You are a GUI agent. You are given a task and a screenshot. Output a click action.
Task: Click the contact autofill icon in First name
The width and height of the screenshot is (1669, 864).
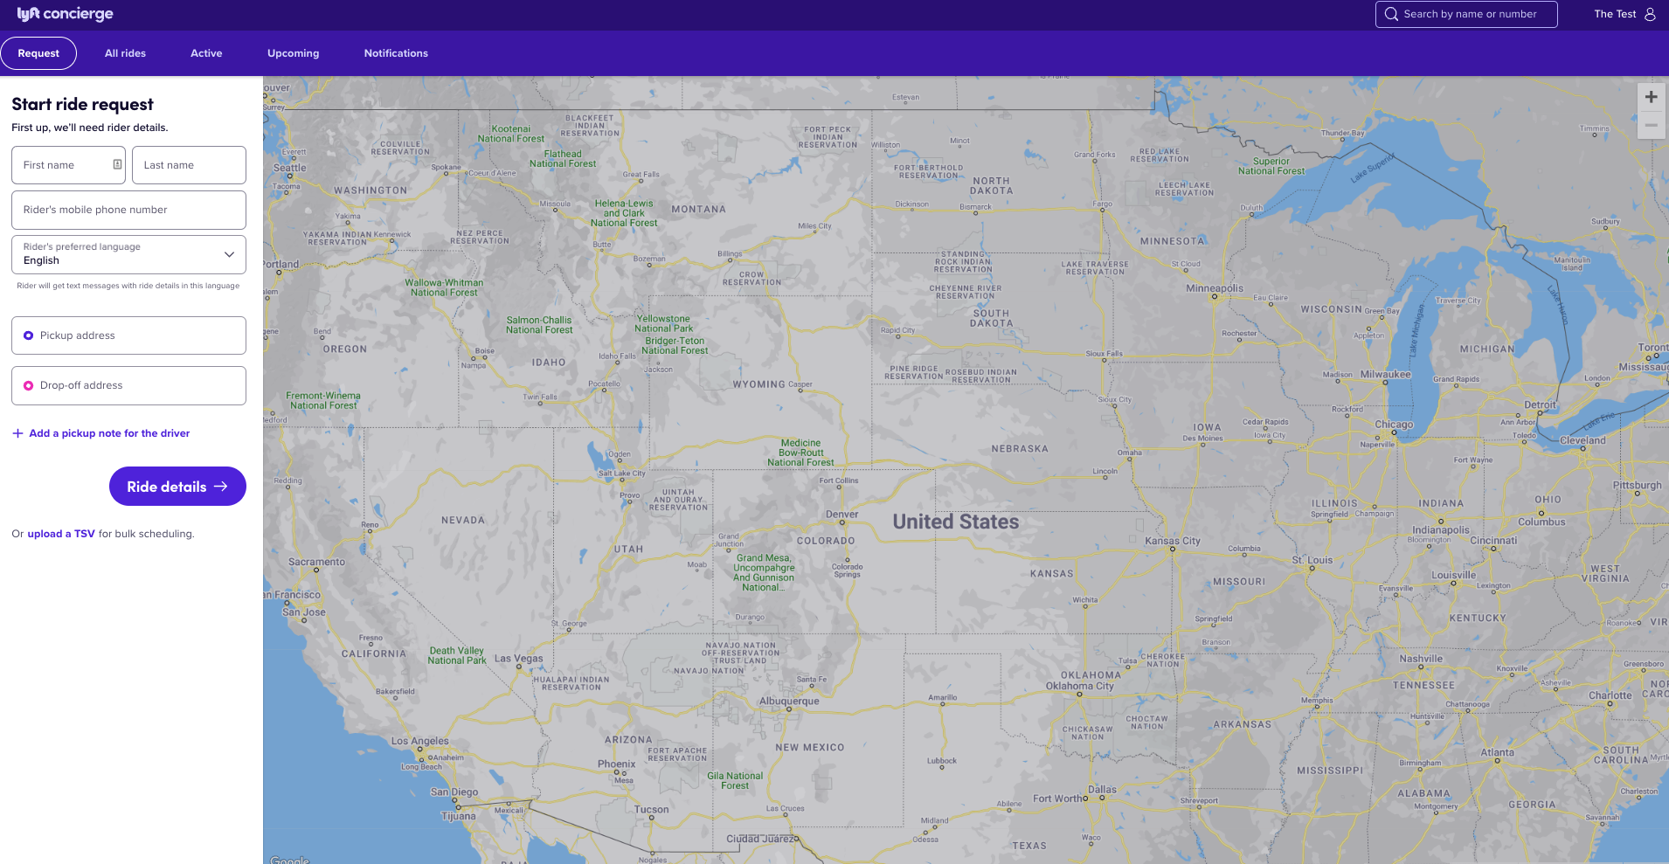point(117,164)
